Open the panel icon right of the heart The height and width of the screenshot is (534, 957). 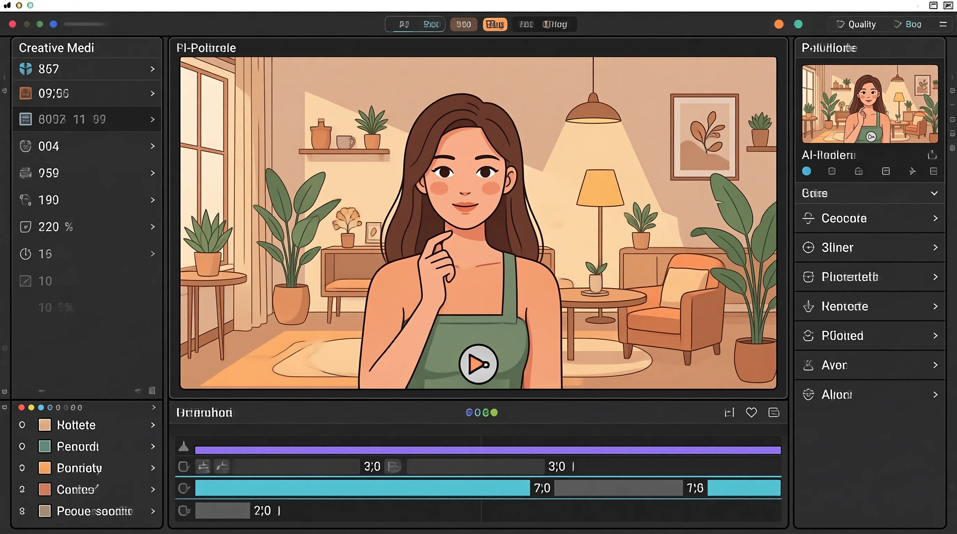tap(774, 413)
